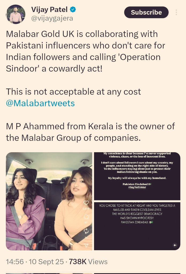Open the three-dot more options menu

point(176,12)
